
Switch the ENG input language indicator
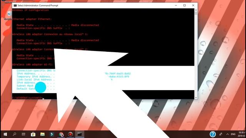pos(233,134)
